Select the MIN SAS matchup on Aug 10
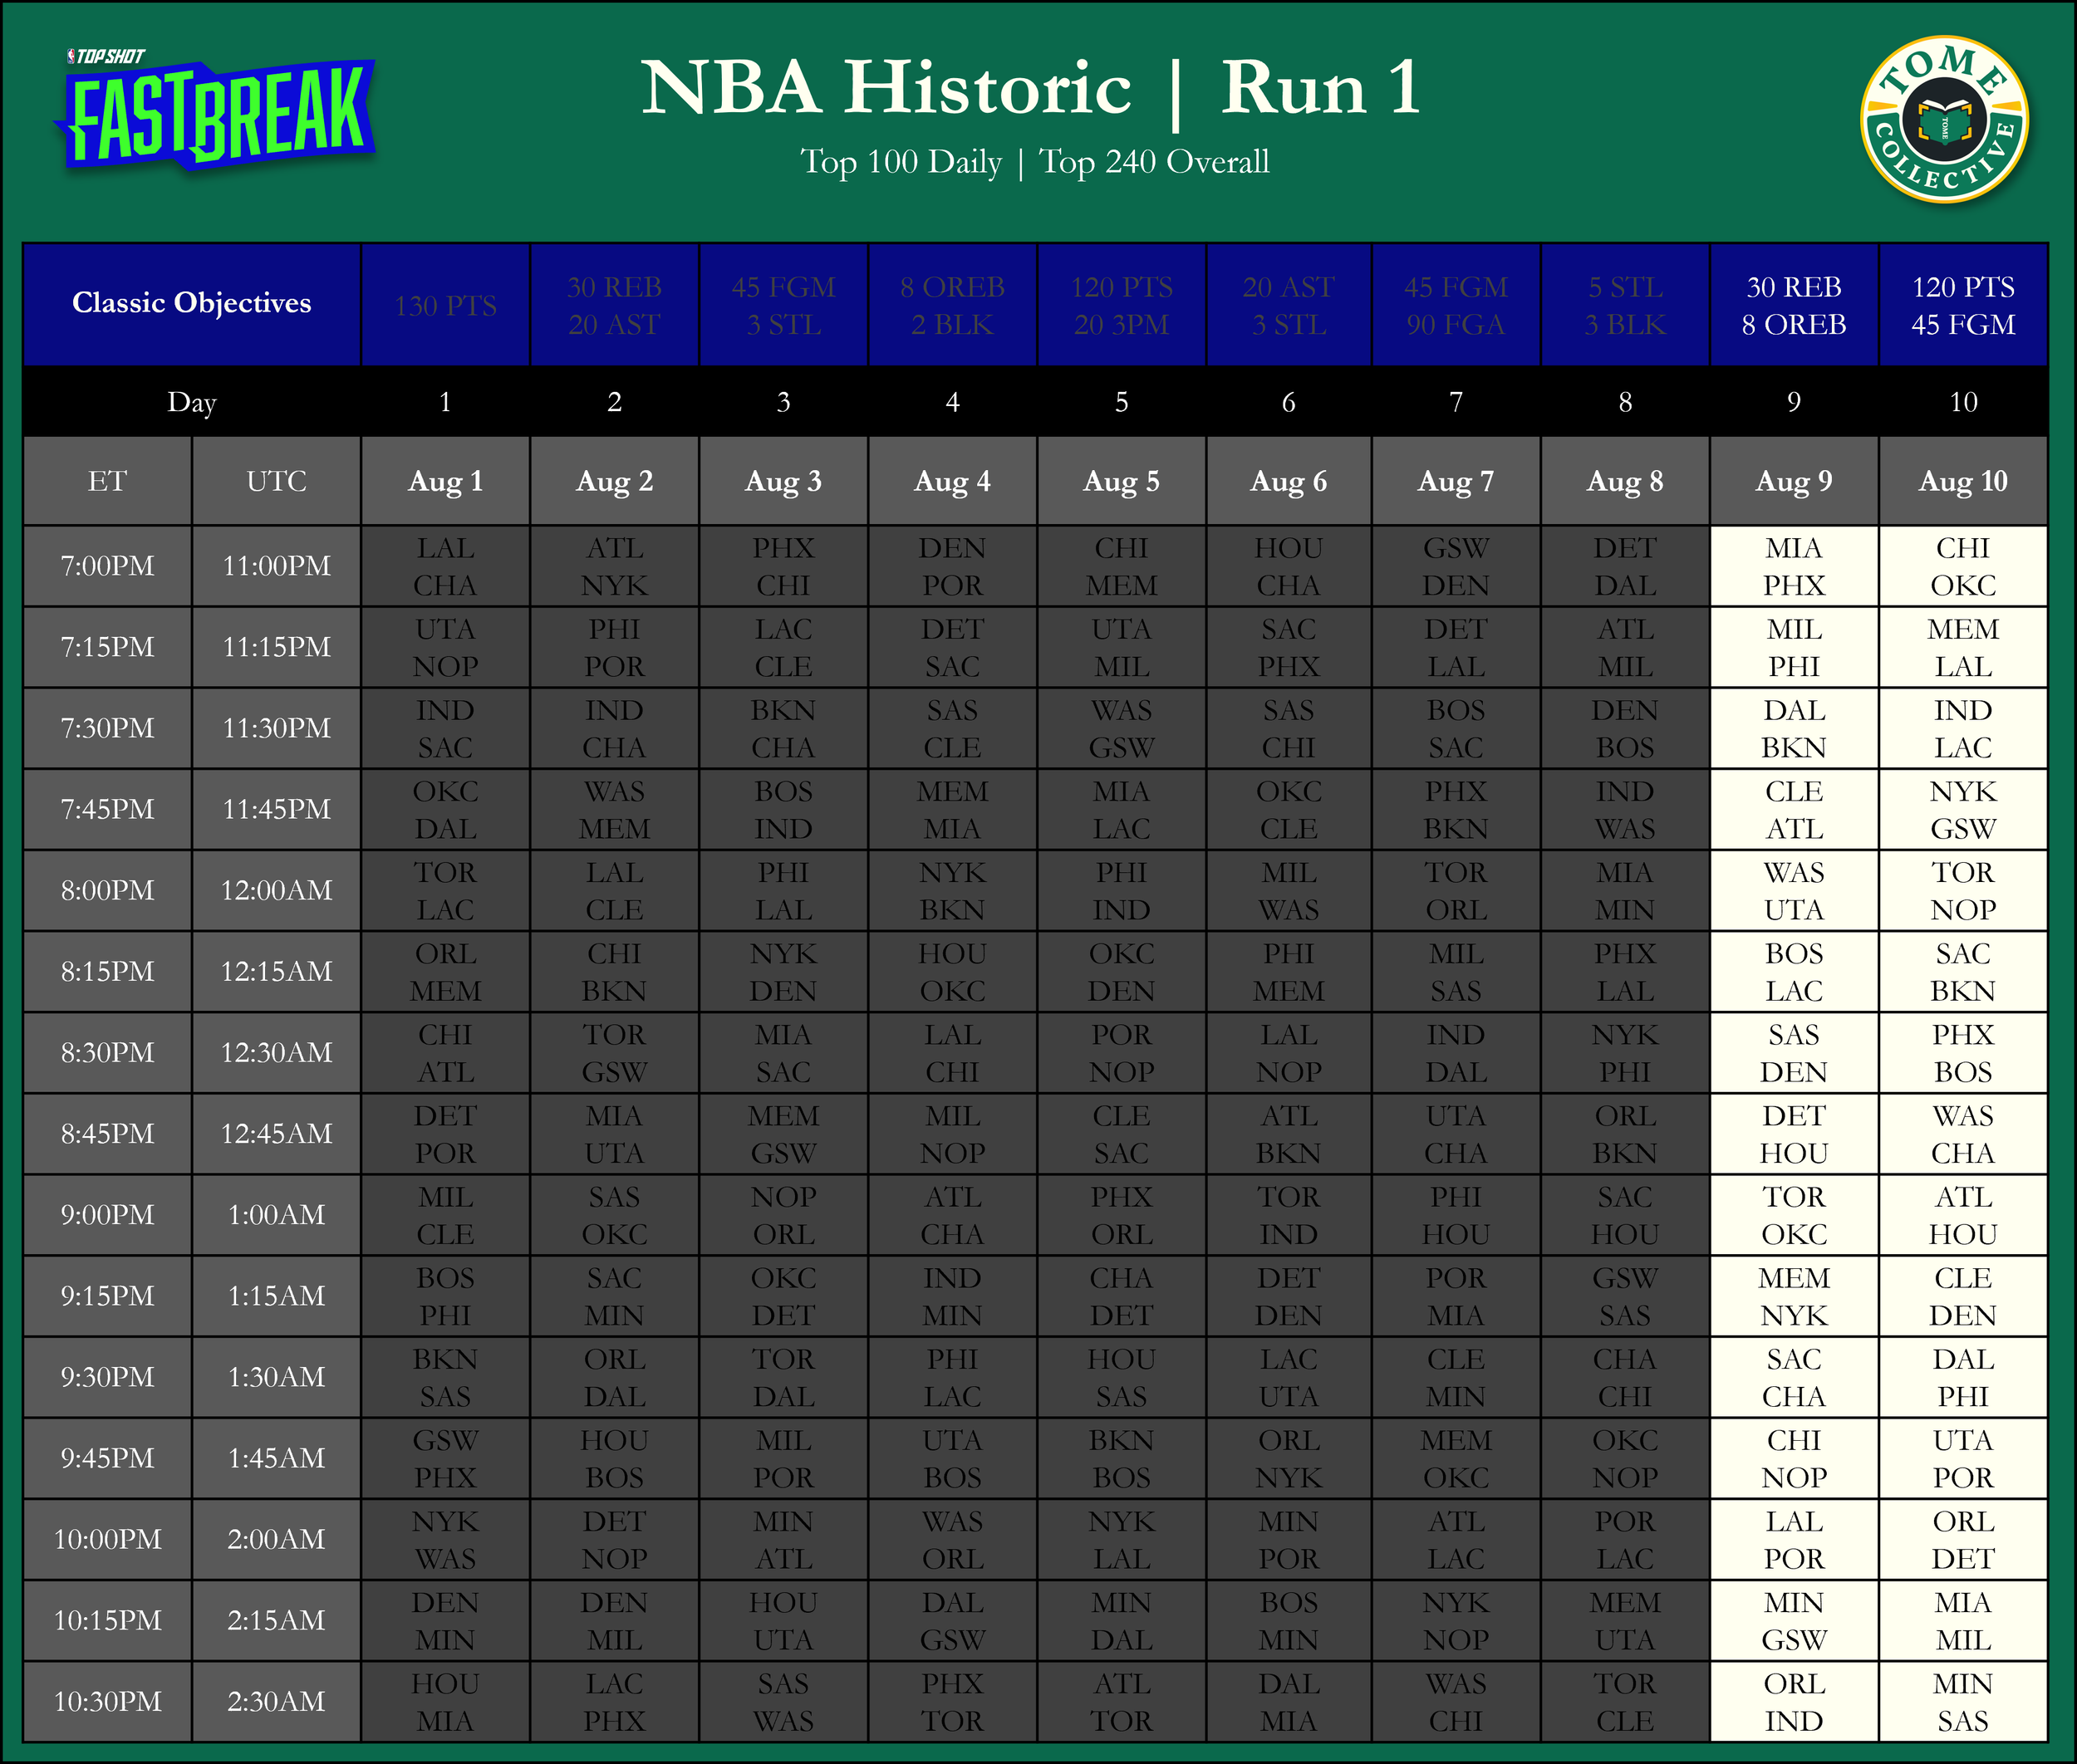This screenshot has width=2077, height=1764. pyautogui.click(x=1962, y=1701)
